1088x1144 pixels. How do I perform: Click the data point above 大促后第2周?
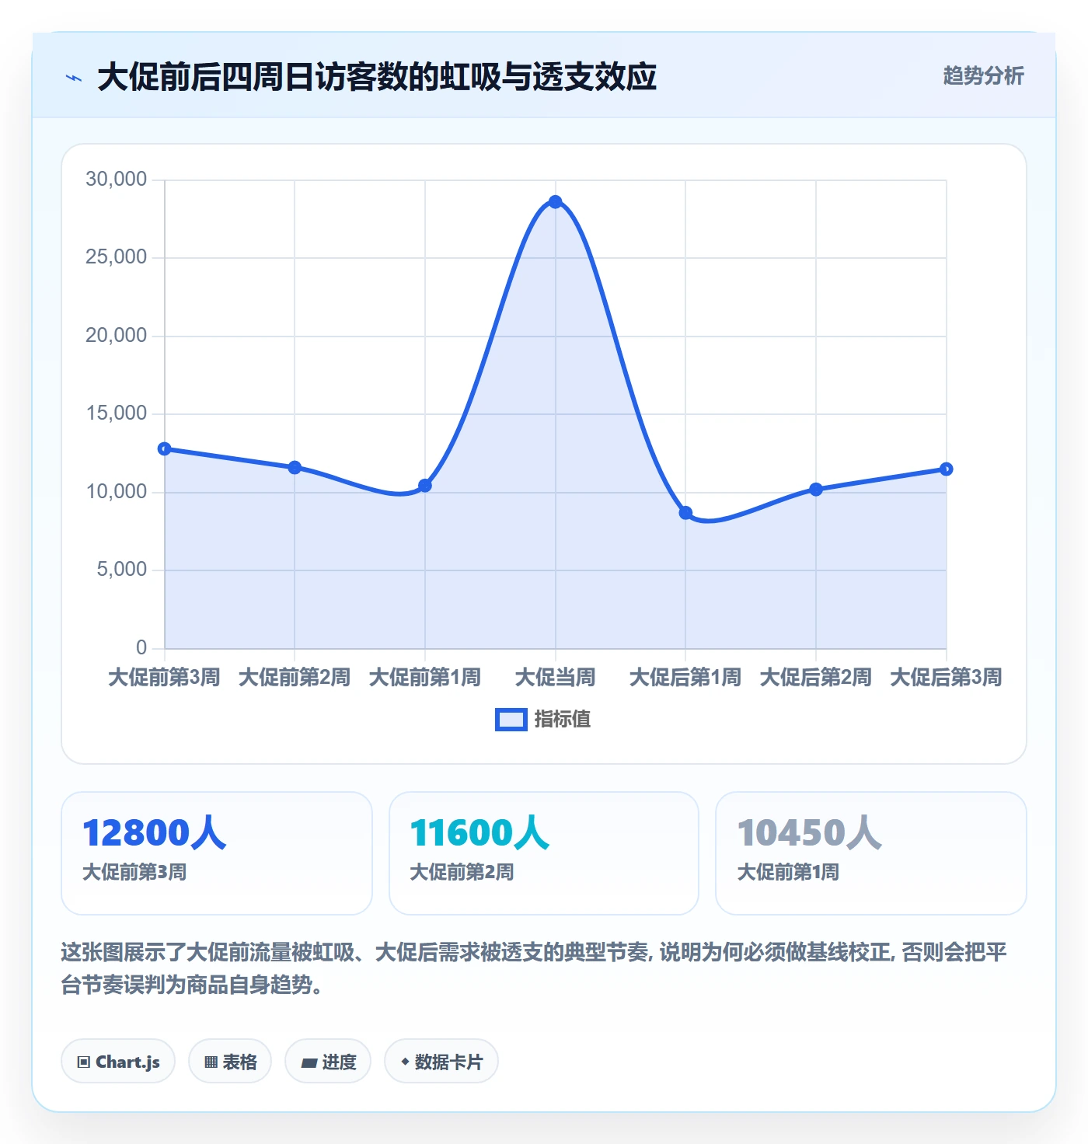click(x=816, y=490)
